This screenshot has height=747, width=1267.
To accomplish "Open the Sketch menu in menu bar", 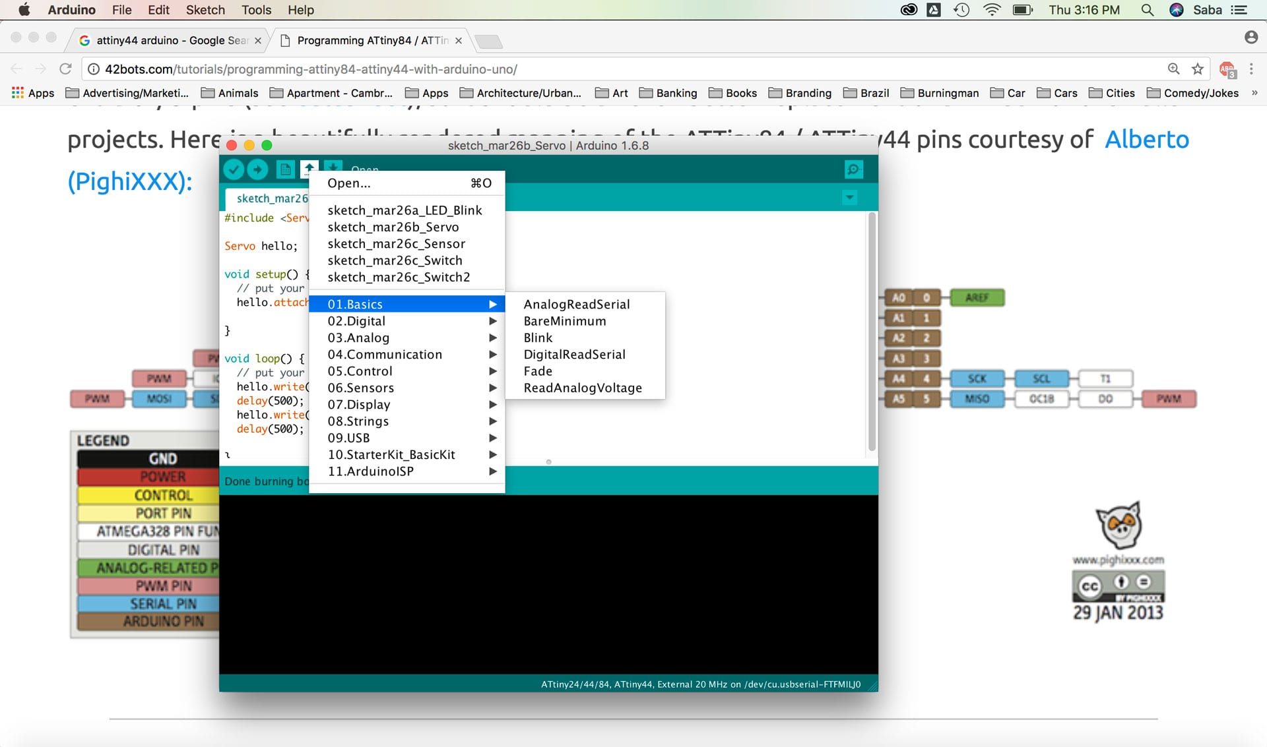I will point(205,10).
